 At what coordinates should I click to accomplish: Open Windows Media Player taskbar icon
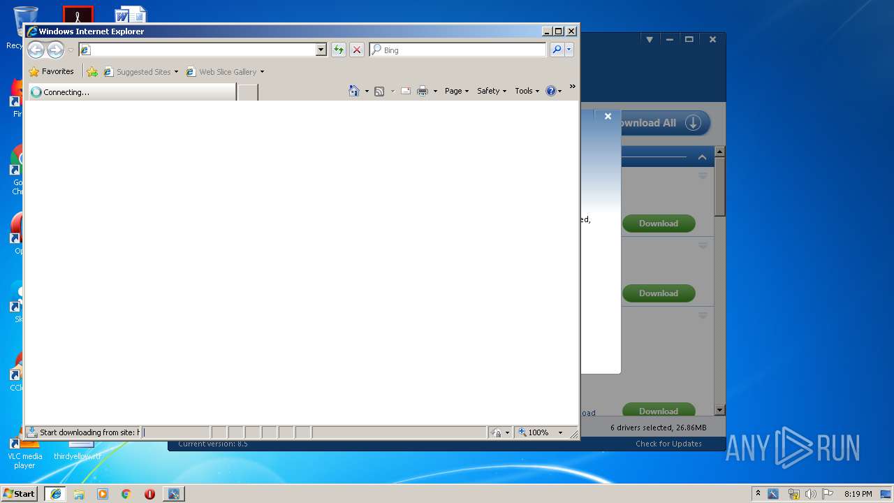pyautogui.click(x=103, y=494)
